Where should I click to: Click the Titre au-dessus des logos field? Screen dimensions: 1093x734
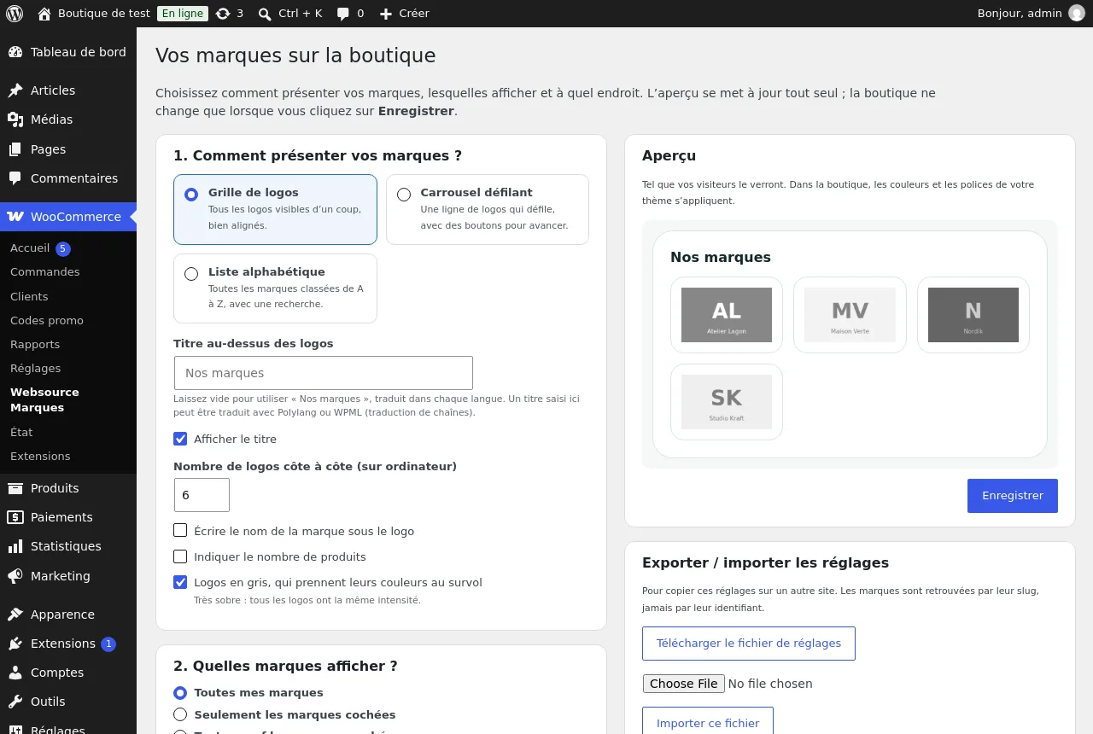tap(324, 373)
